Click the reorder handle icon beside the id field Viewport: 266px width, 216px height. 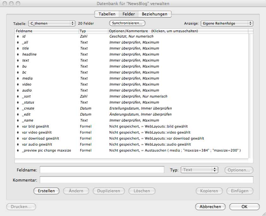[18, 37]
